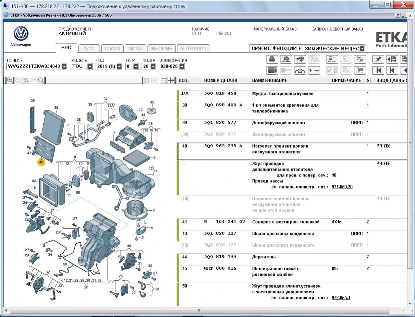
Task: Click the illustration search input field
Action: click(94, 80)
